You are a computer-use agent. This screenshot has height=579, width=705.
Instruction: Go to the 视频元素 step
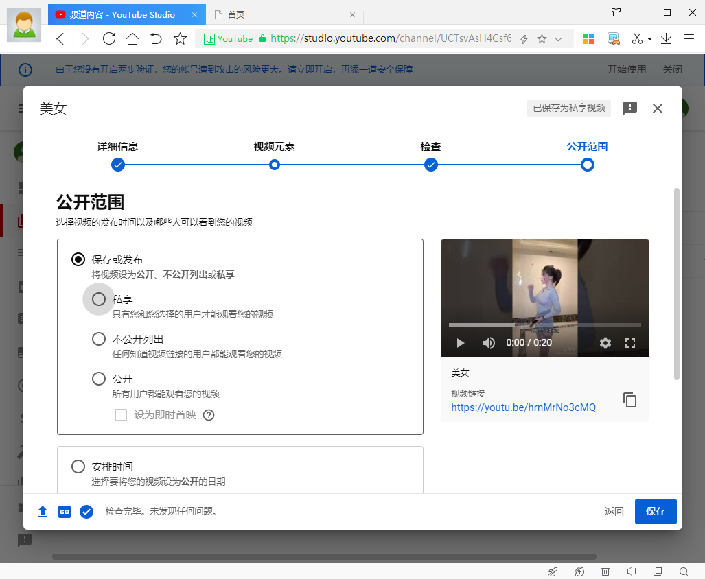275,156
